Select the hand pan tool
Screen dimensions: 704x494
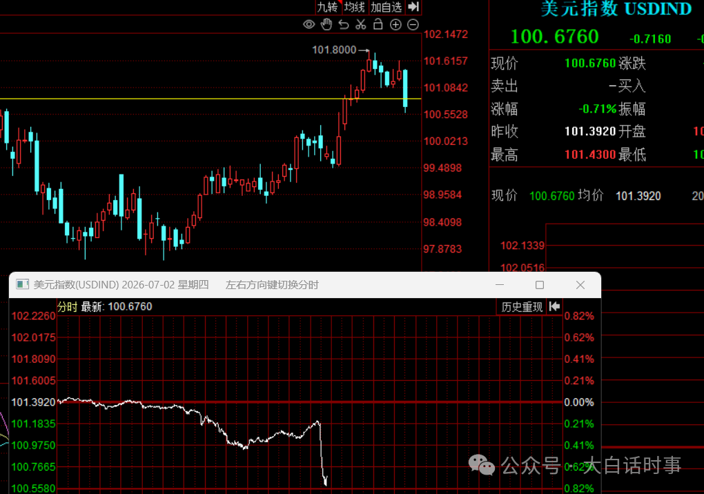(x=326, y=24)
